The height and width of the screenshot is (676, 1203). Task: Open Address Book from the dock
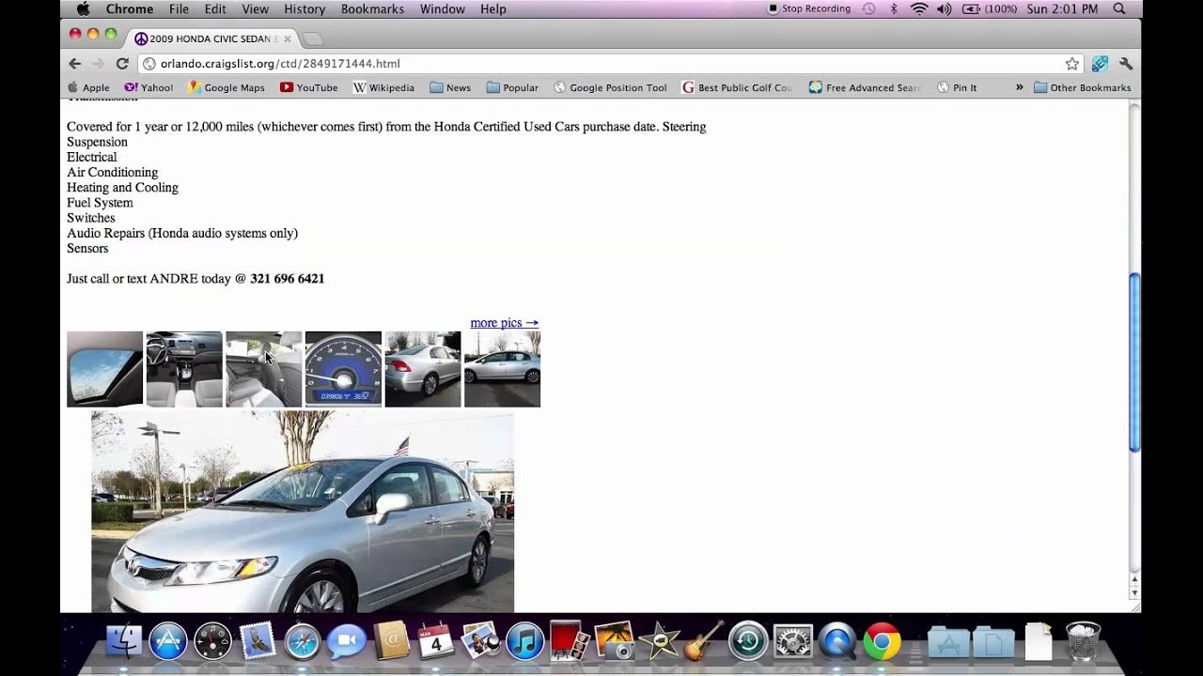(x=392, y=641)
